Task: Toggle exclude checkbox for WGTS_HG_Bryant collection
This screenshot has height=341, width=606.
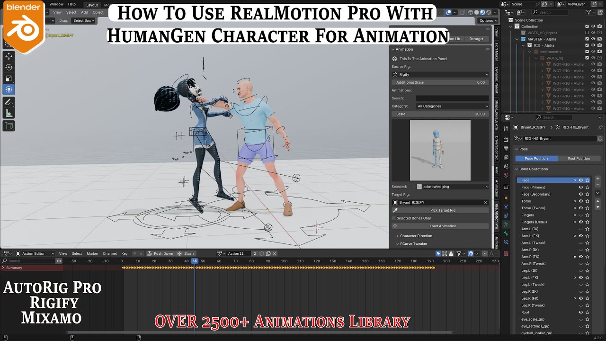Action: point(587,33)
